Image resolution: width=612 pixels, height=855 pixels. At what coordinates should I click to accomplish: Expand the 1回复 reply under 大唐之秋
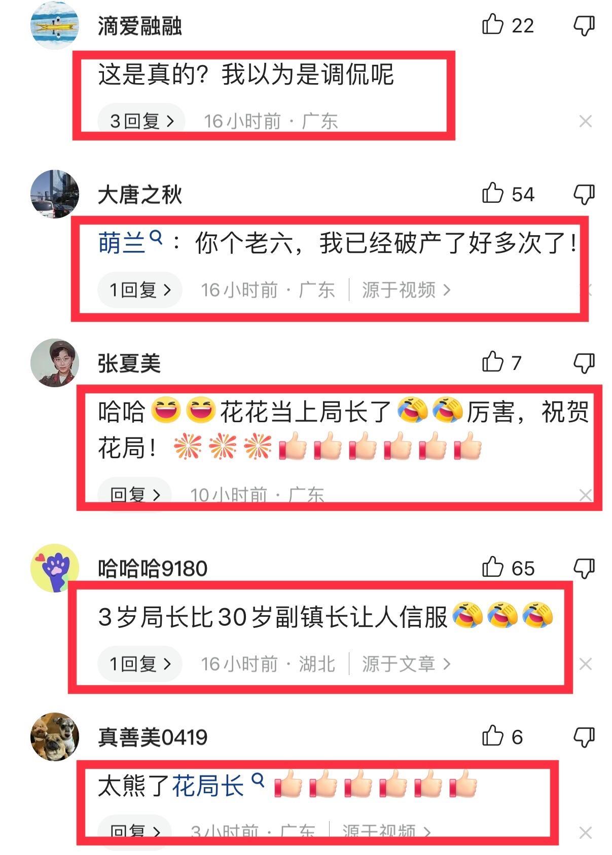click(x=140, y=290)
